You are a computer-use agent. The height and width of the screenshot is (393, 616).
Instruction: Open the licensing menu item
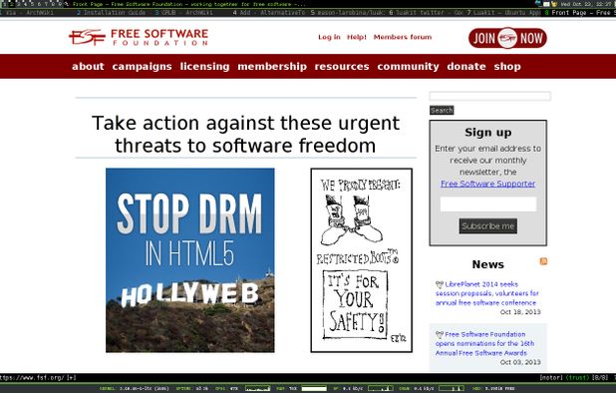coord(204,67)
